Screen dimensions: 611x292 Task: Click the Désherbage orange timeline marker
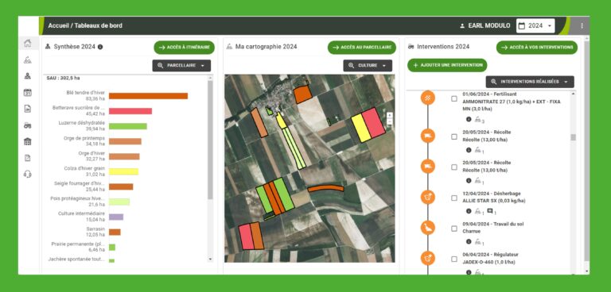tap(428, 197)
